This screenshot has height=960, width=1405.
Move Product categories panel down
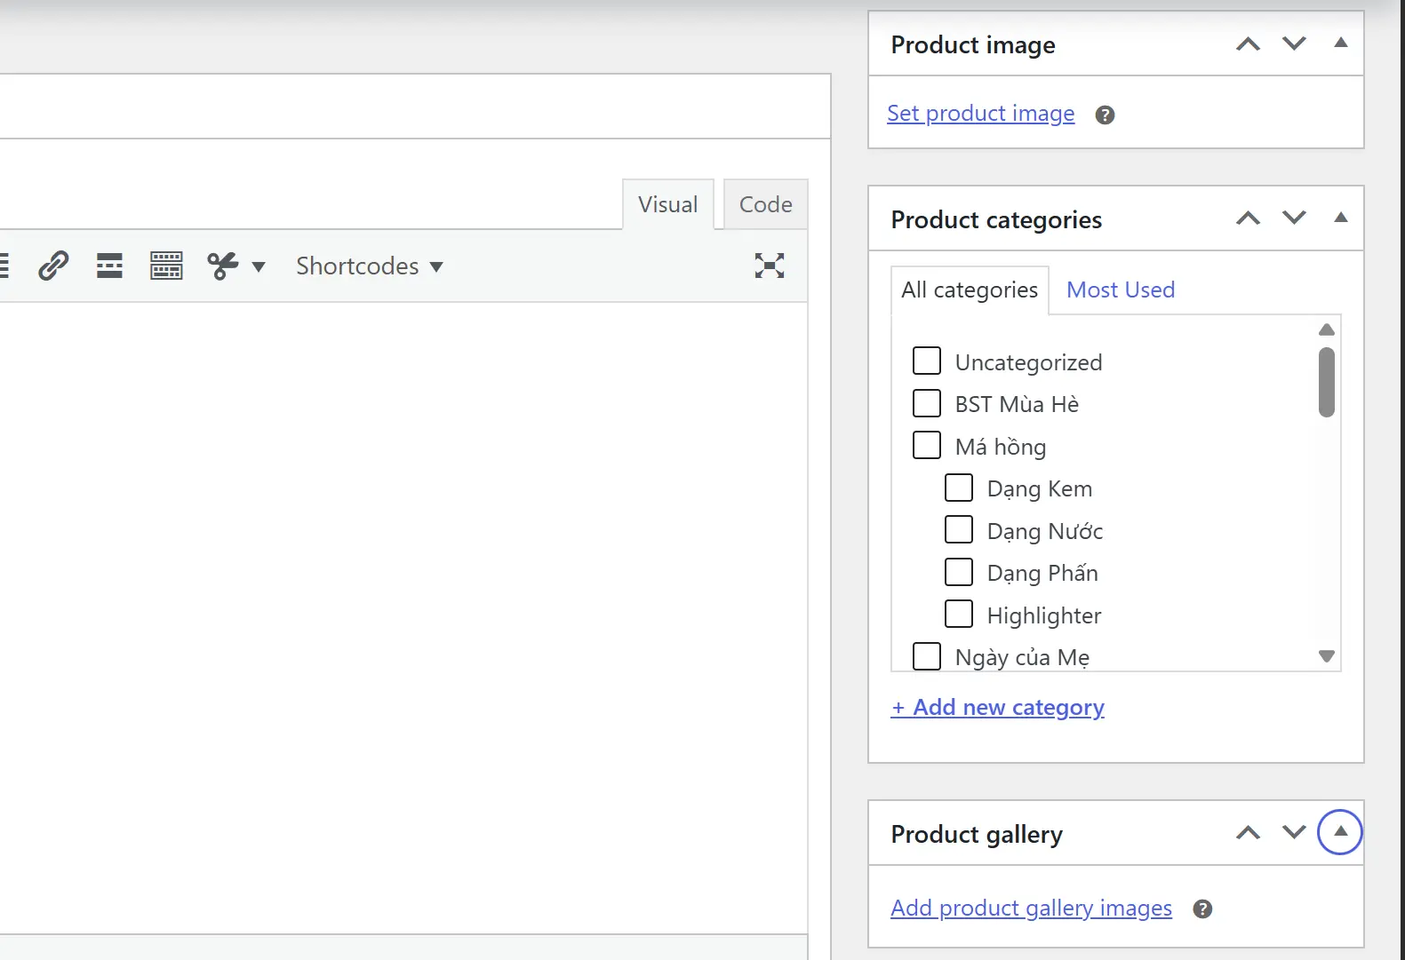[1295, 218]
